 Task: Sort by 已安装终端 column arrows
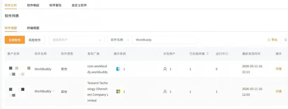[207, 54]
